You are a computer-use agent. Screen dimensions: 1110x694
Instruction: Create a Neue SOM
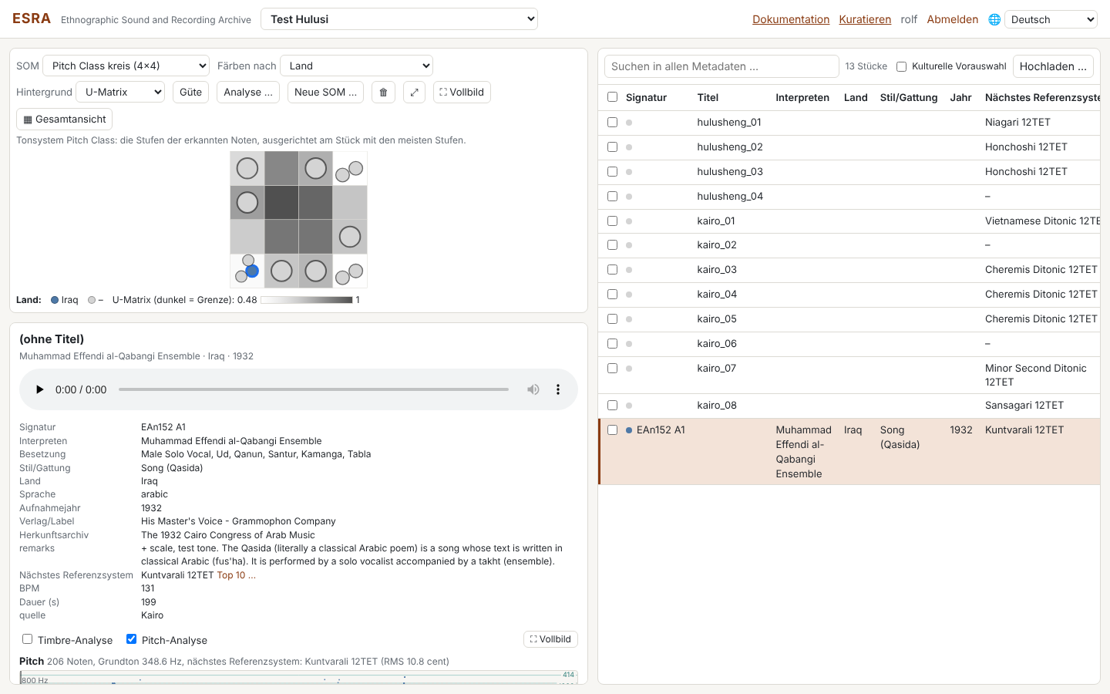[x=325, y=93]
